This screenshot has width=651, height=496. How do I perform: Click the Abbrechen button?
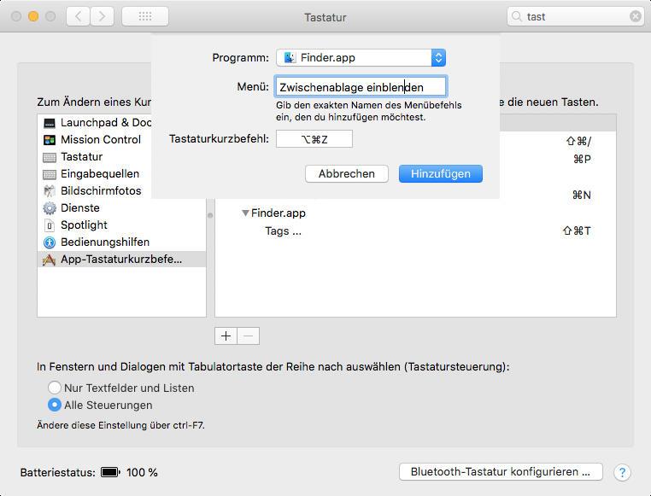click(347, 174)
